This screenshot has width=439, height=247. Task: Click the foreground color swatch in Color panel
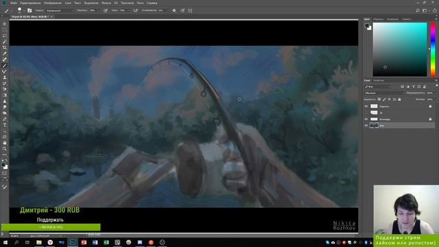pyautogui.click(x=367, y=26)
